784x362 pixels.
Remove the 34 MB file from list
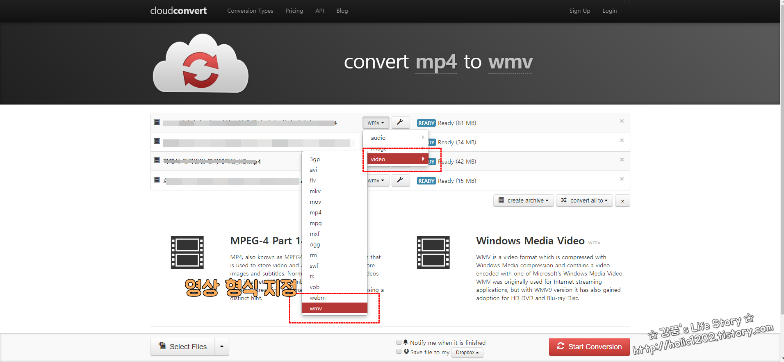click(622, 140)
